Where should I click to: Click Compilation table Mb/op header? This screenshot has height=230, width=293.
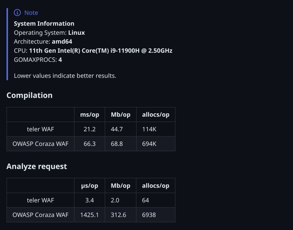click(120, 114)
